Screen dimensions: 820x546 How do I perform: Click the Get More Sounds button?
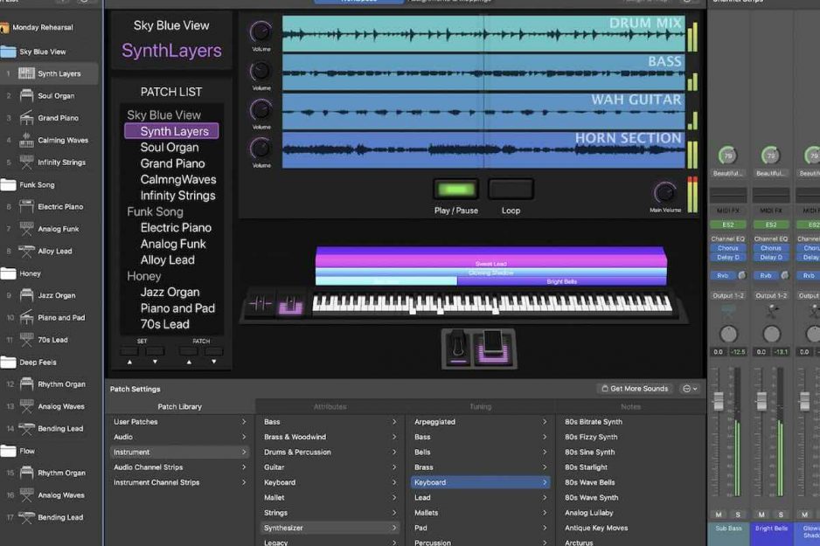[635, 389]
